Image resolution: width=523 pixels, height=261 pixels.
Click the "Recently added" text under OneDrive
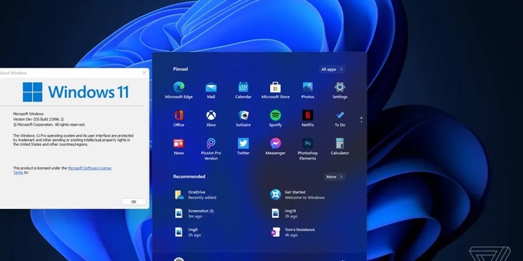coord(202,197)
